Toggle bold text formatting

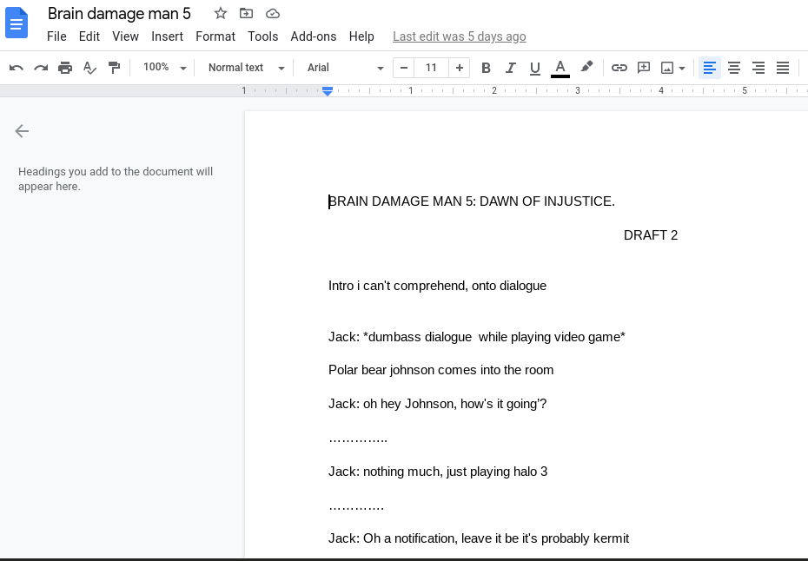pyautogui.click(x=487, y=68)
